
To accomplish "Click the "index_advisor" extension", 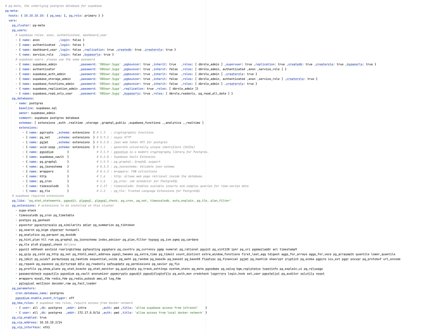I will pyautogui.click(x=110, y=240).
